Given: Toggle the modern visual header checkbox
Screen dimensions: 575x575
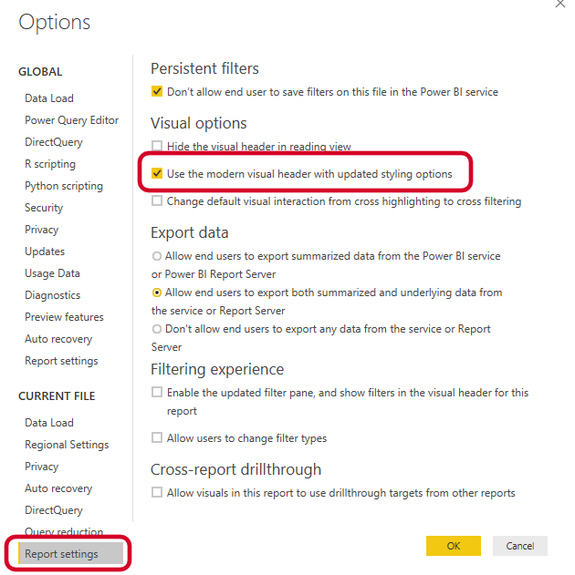Looking at the screenshot, I should (157, 173).
